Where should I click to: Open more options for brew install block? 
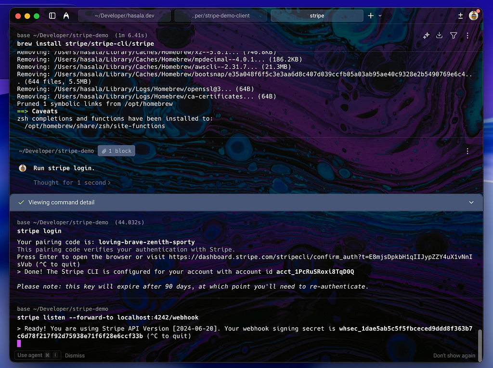click(x=467, y=36)
